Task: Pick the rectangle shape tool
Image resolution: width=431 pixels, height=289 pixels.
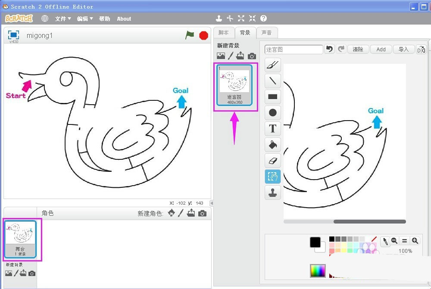Action: 272,97
